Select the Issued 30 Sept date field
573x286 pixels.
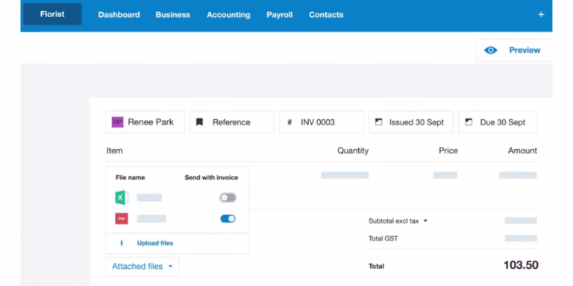coord(411,122)
